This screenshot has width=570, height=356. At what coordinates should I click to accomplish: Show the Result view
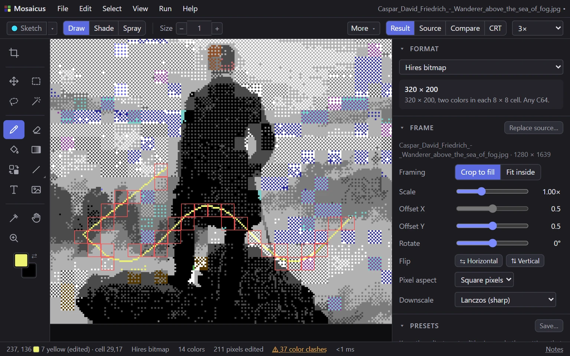click(x=400, y=28)
